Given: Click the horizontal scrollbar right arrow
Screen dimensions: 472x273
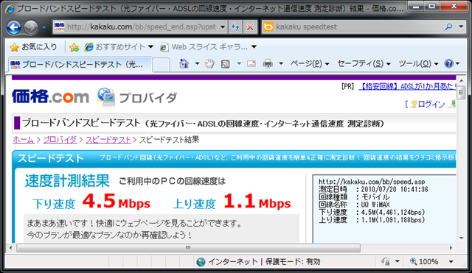Looking at the screenshot, I should [451, 248].
